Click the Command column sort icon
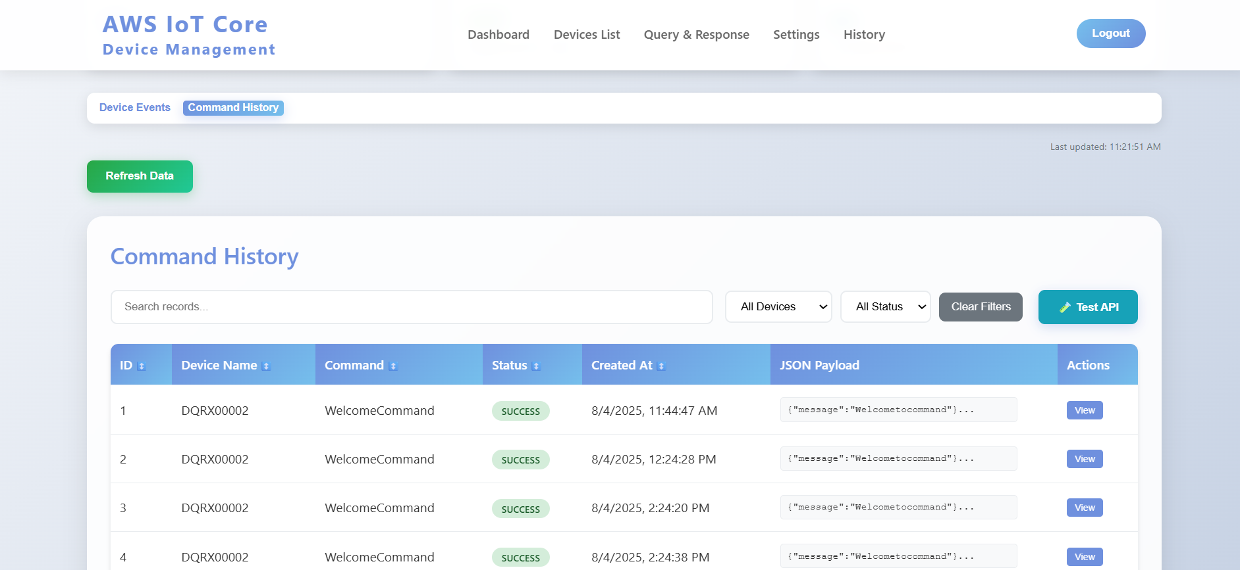This screenshot has height=570, width=1240. (x=393, y=366)
